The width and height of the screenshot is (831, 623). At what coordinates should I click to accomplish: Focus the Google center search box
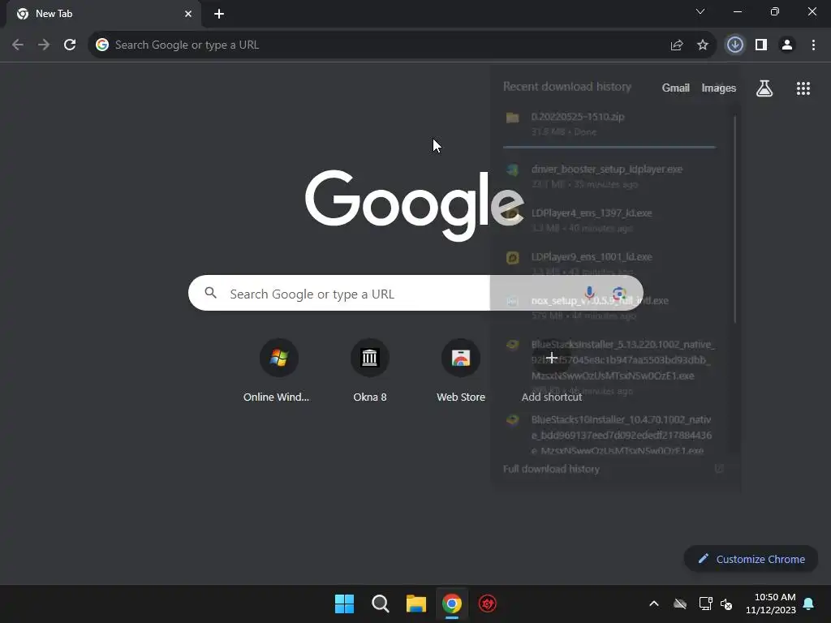click(x=415, y=293)
